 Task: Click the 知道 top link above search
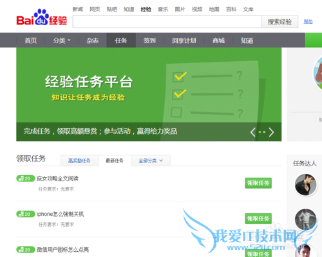coord(129,9)
